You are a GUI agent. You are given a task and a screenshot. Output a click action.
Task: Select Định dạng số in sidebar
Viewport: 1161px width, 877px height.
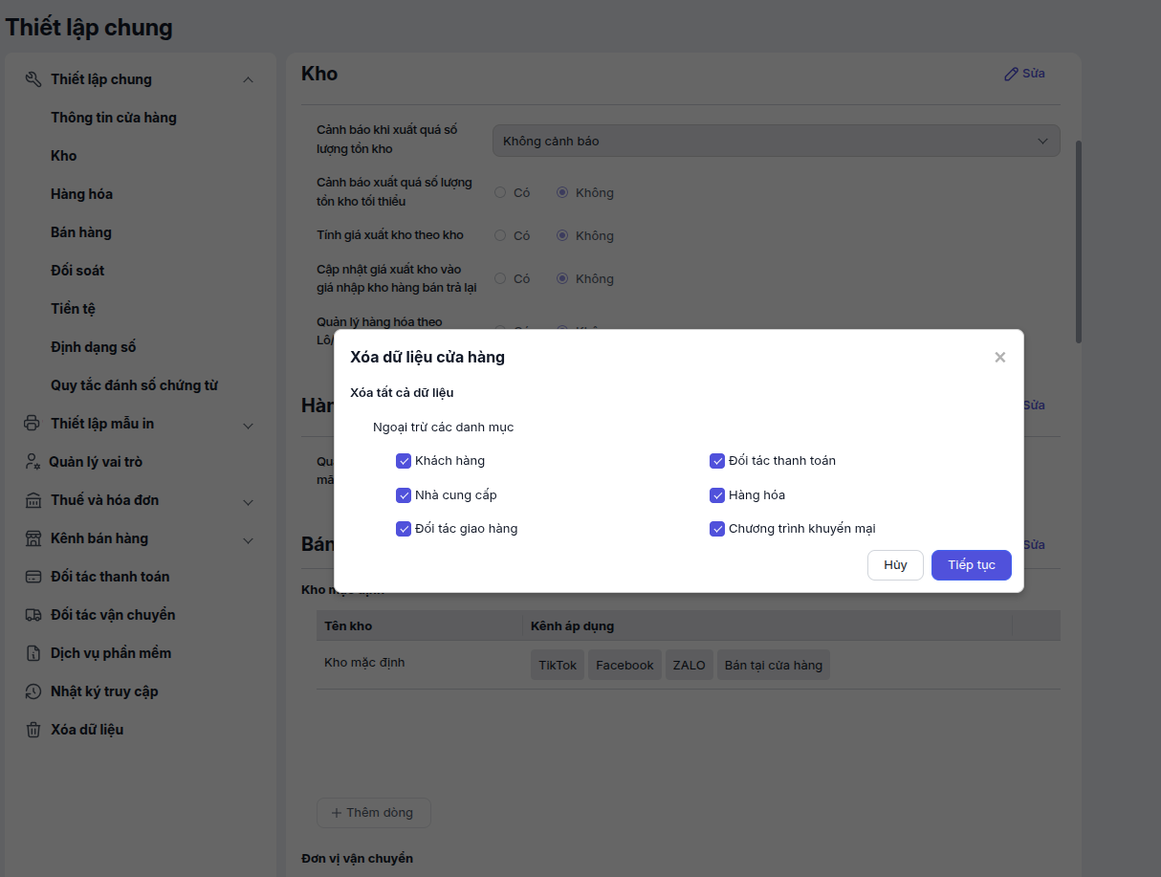pyautogui.click(x=94, y=347)
